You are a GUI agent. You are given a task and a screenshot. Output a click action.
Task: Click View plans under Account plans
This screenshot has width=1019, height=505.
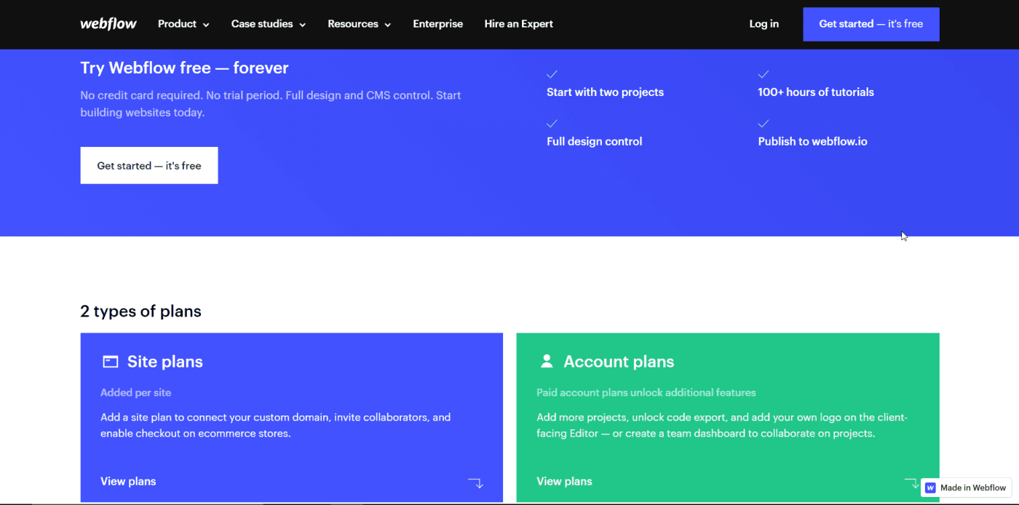click(x=564, y=482)
